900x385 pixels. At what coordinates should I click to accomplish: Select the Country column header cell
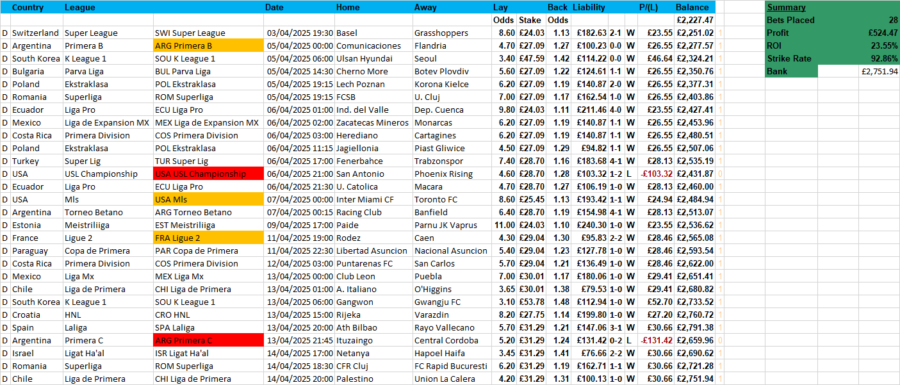point(28,7)
